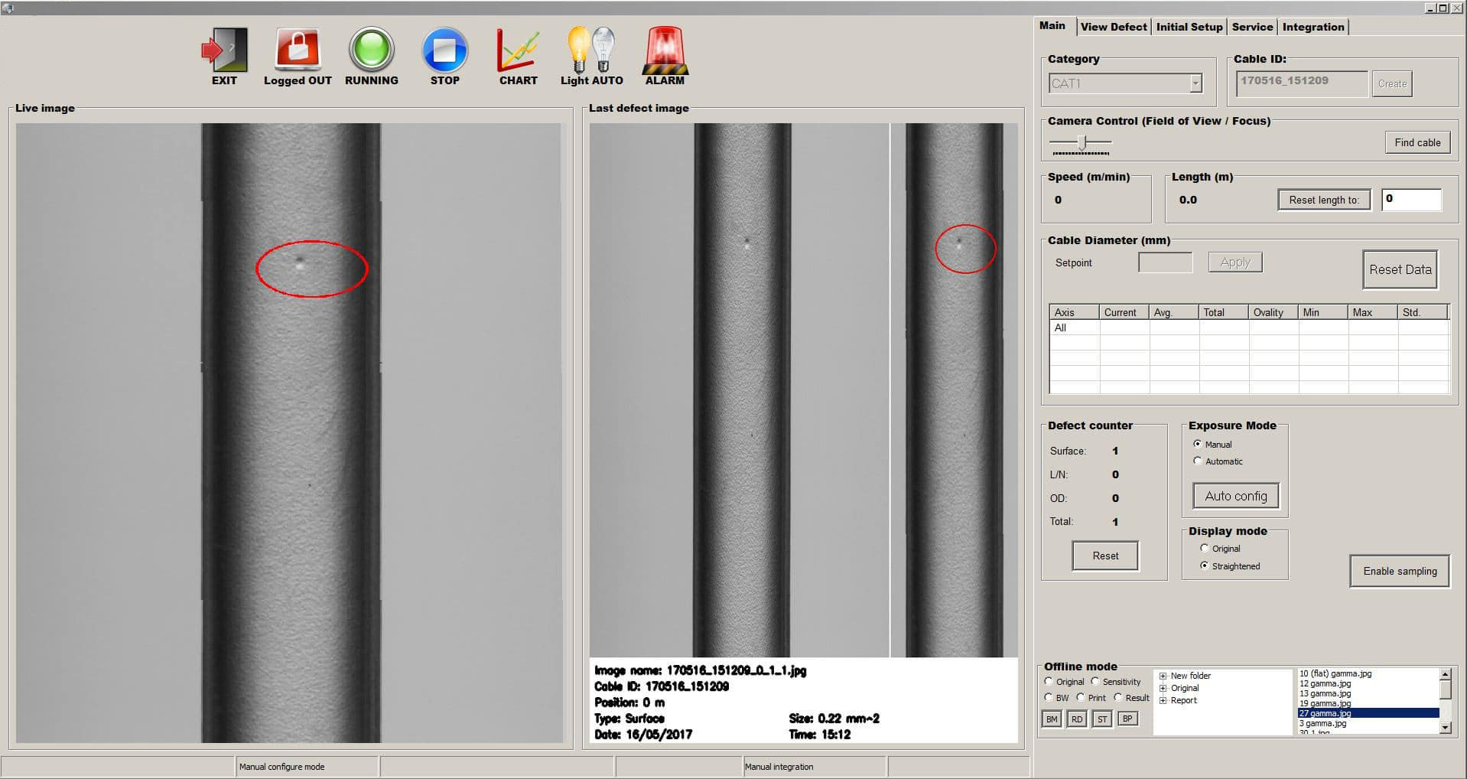Click the BP offline button
The height and width of the screenshot is (779, 1467).
pyautogui.click(x=1127, y=719)
